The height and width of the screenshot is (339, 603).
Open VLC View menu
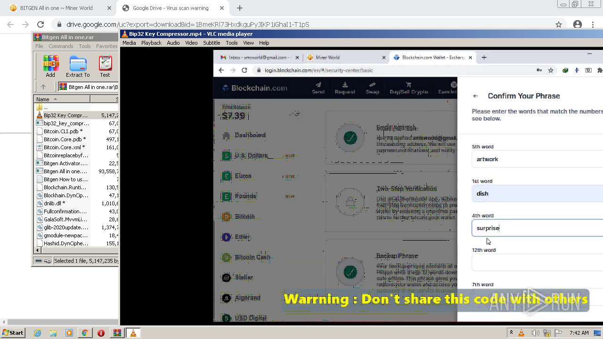248,43
